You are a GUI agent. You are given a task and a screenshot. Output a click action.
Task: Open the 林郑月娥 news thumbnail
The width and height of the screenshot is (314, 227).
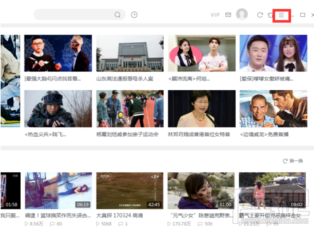pos(202,108)
